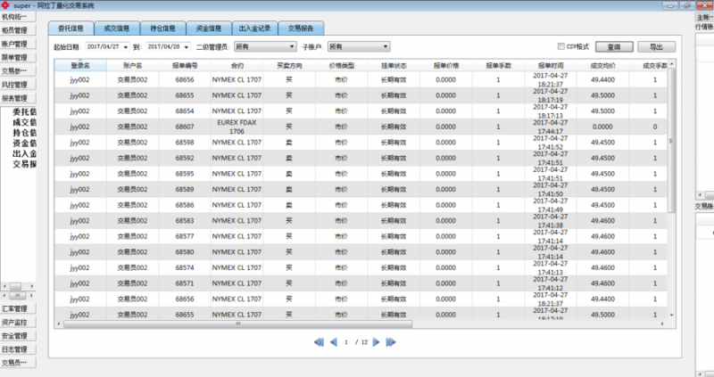Open the end date dropdown showing 2017/04/28
The height and width of the screenshot is (377, 714).
[x=187, y=47]
